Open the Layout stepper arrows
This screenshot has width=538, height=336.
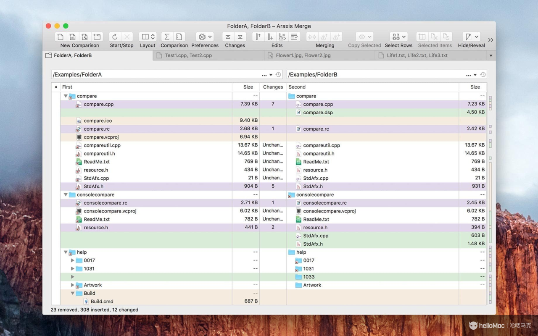point(153,37)
